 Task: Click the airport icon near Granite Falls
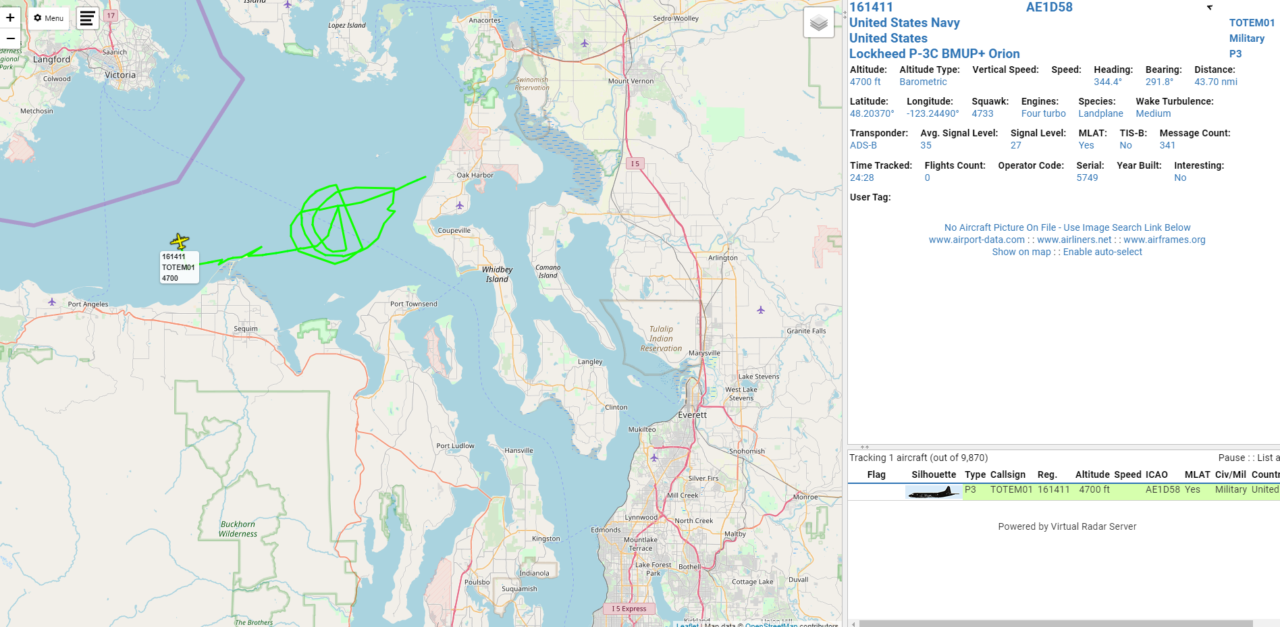[x=761, y=310]
